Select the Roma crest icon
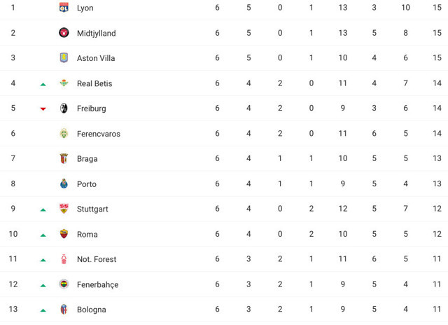The width and height of the screenshot is (448, 325). click(x=64, y=234)
